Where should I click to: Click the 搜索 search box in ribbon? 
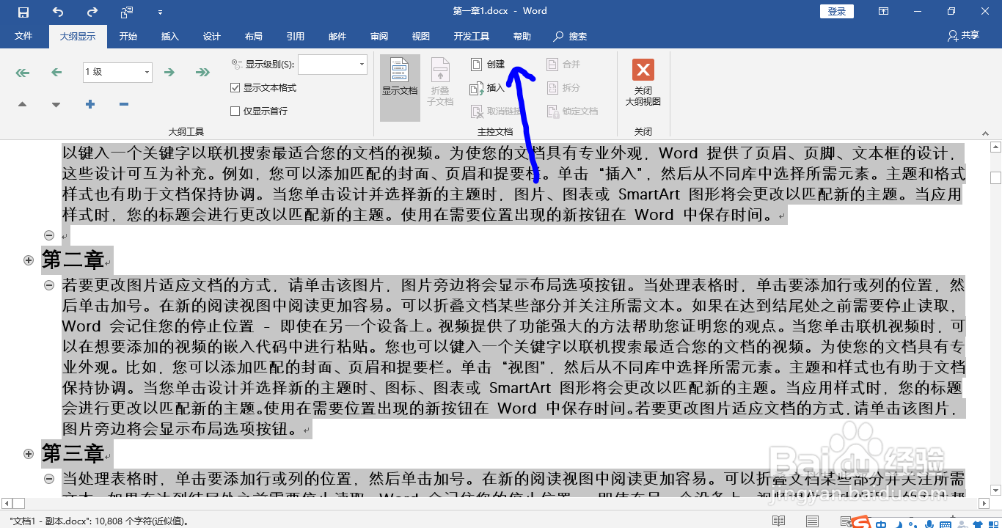click(571, 36)
